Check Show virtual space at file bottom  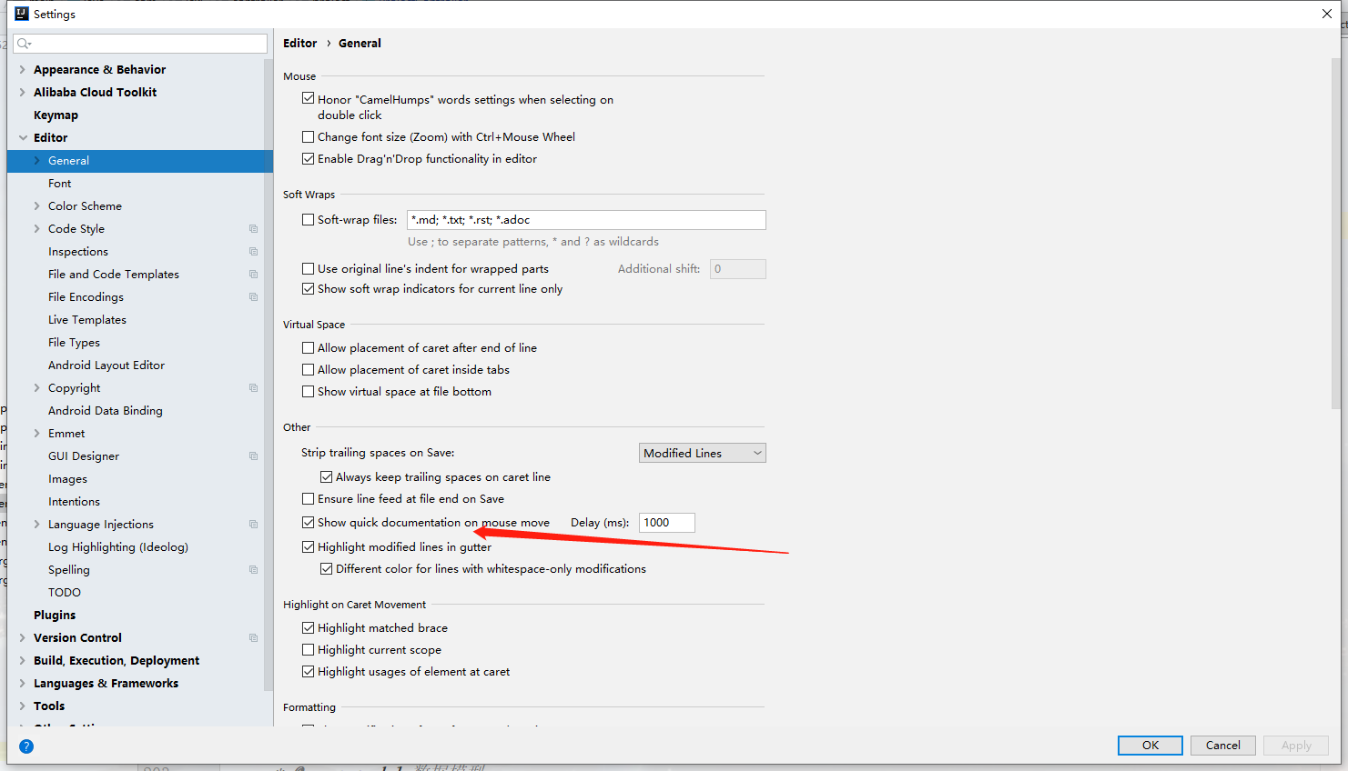[308, 392]
